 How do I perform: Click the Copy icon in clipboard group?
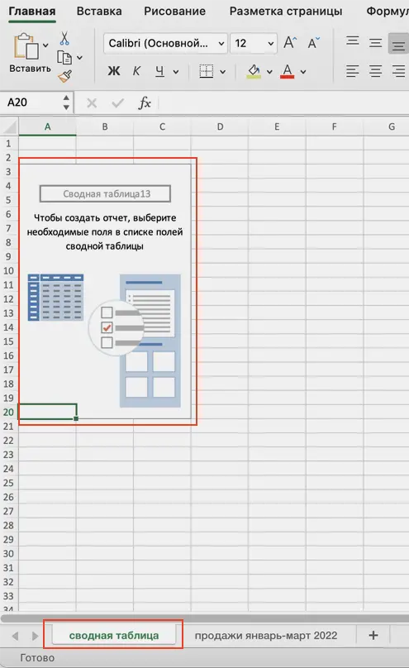[64, 58]
